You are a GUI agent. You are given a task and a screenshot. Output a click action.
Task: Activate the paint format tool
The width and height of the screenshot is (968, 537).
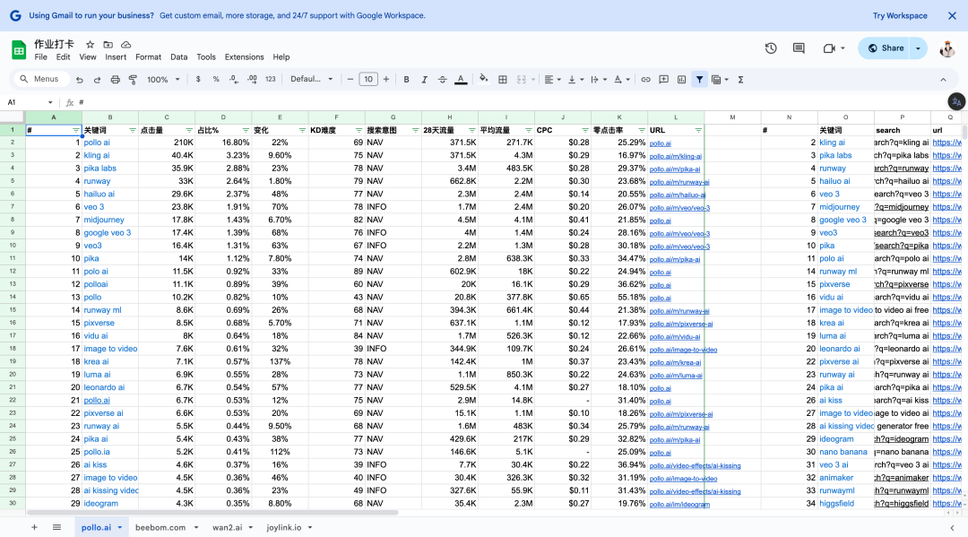[133, 80]
